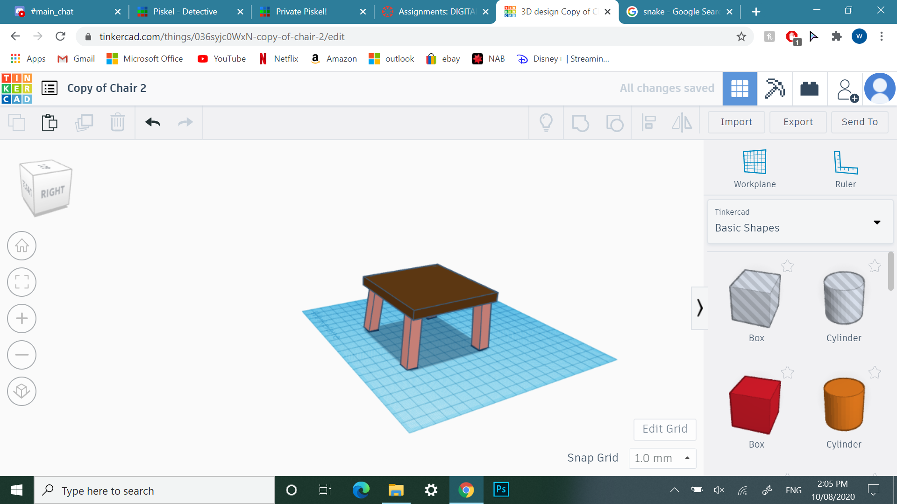This screenshot has width=897, height=504.
Task: Click the Export button
Action: coord(797,121)
